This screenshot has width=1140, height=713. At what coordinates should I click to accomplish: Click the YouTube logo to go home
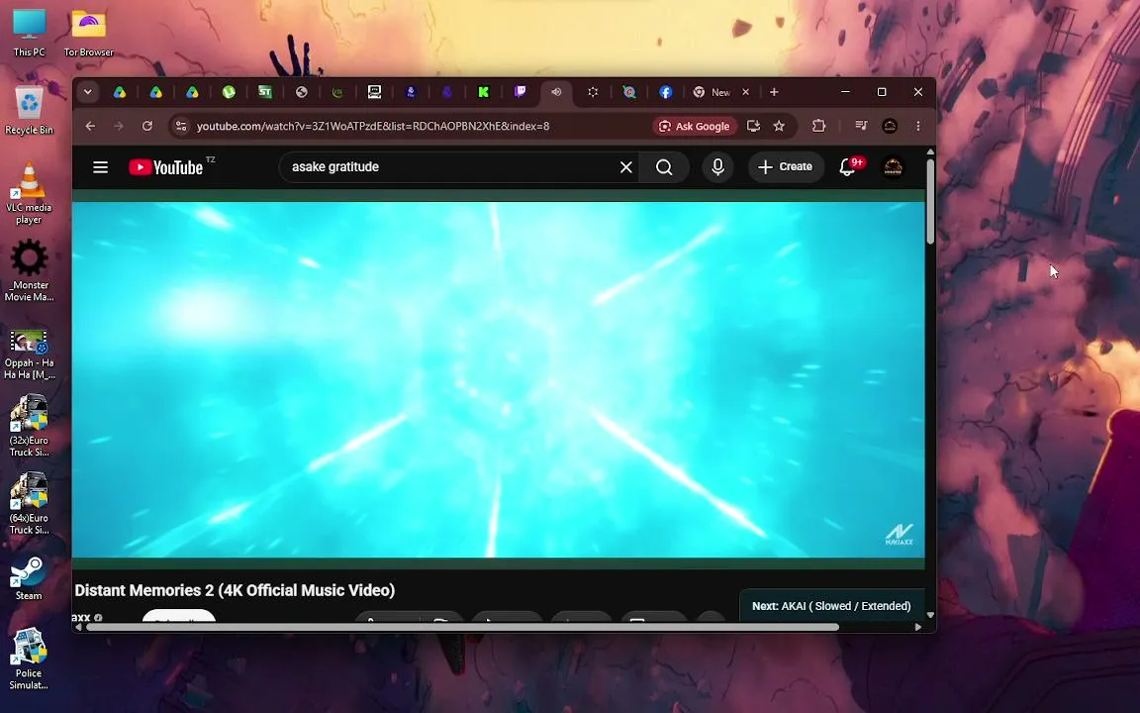[x=166, y=167]
